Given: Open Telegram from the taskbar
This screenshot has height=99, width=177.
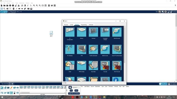Looking at the screenshot, I should pyautogui.click(x=82, y=97).
